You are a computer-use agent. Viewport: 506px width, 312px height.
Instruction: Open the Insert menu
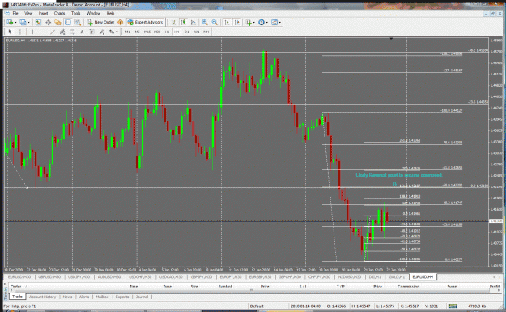43,13
